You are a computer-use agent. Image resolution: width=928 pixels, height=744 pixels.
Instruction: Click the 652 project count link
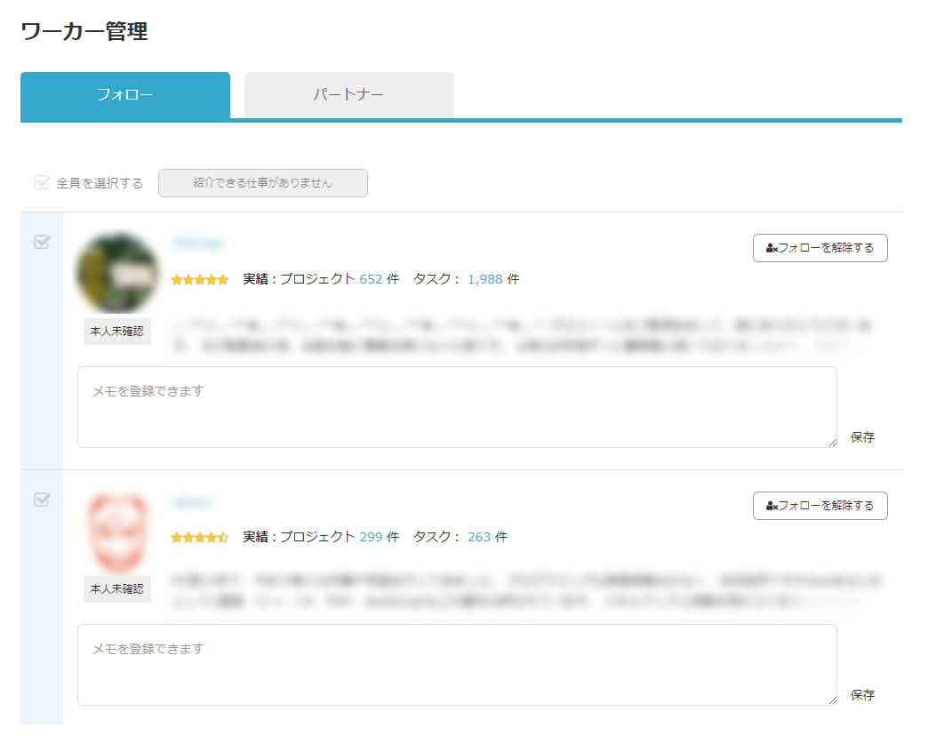tap(371, 279)
